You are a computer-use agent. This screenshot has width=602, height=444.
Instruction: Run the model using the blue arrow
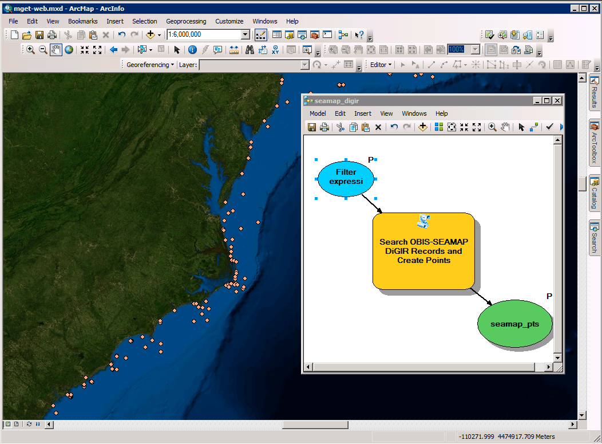click(x=561, y=127)
